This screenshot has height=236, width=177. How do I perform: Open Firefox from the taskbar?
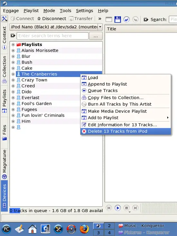click(84, 229)
